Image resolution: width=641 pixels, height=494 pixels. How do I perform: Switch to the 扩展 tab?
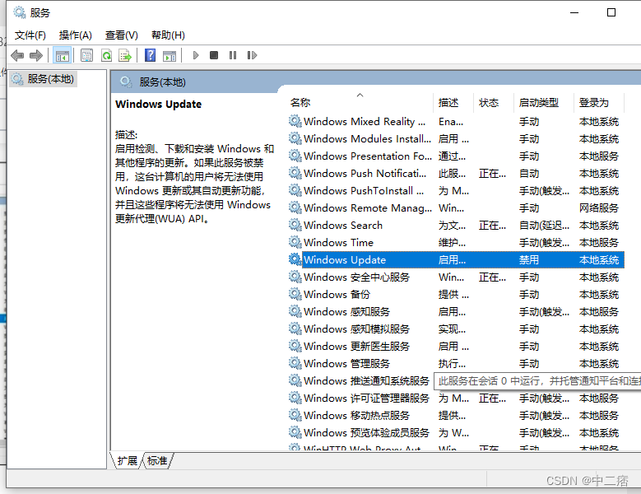[128, 461]
